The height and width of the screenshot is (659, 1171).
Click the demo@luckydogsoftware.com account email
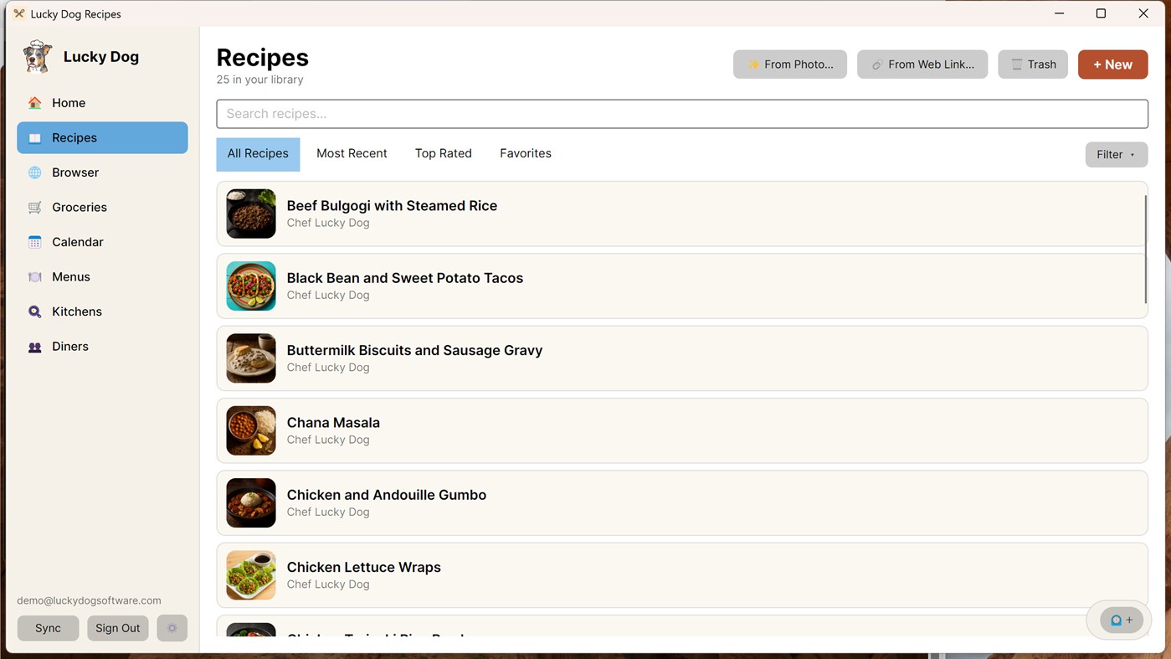90,600
